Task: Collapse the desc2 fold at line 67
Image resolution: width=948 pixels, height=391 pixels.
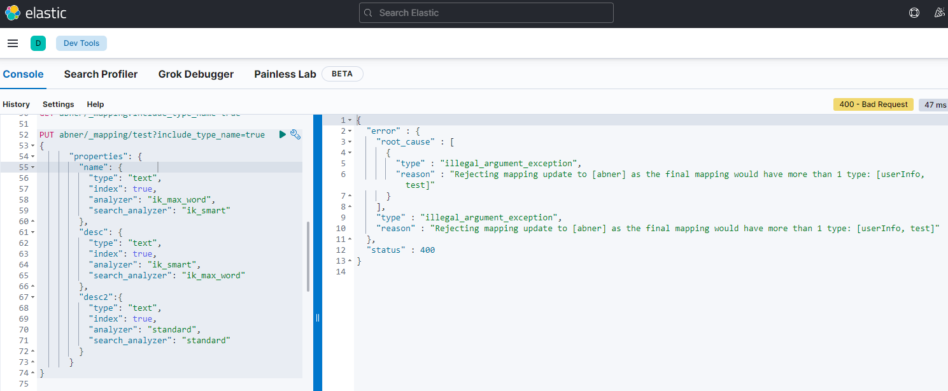Action: [x=32, y=297]
